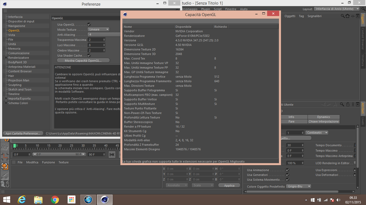Open File Explorer from the taskbar
Viewport: 366px width, 205px height.
point(38,199)
